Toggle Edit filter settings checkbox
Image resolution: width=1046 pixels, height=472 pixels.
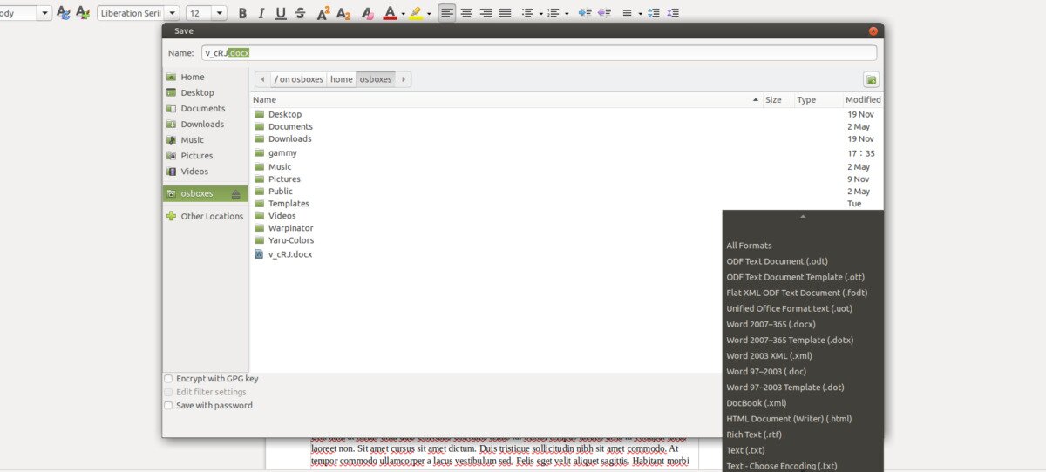pos(168,392)
